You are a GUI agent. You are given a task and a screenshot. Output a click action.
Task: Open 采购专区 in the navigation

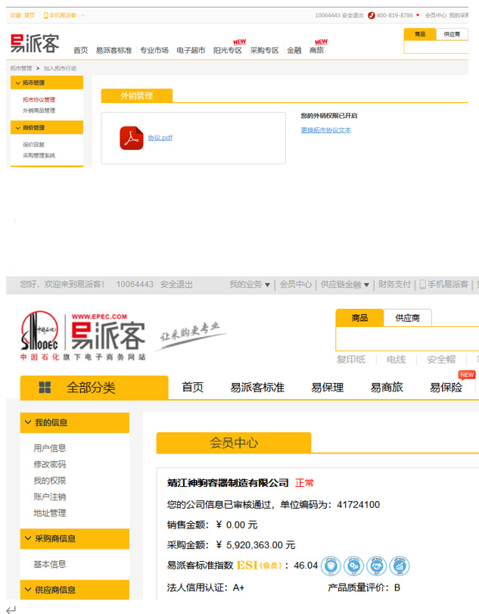click(x=264, y=50)
